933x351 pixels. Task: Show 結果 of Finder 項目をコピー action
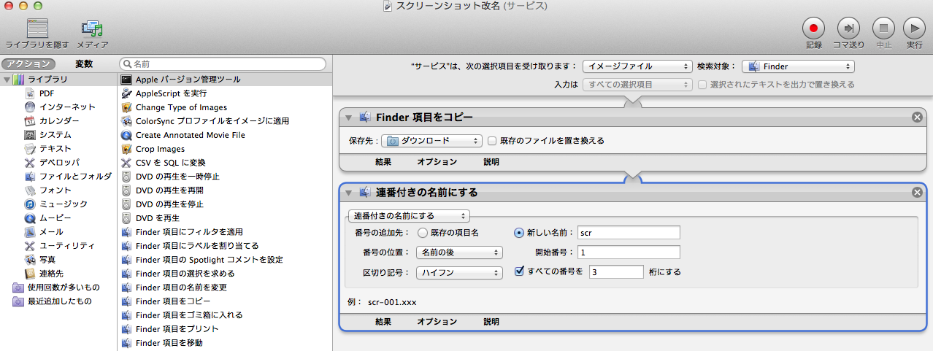point(383,162)
